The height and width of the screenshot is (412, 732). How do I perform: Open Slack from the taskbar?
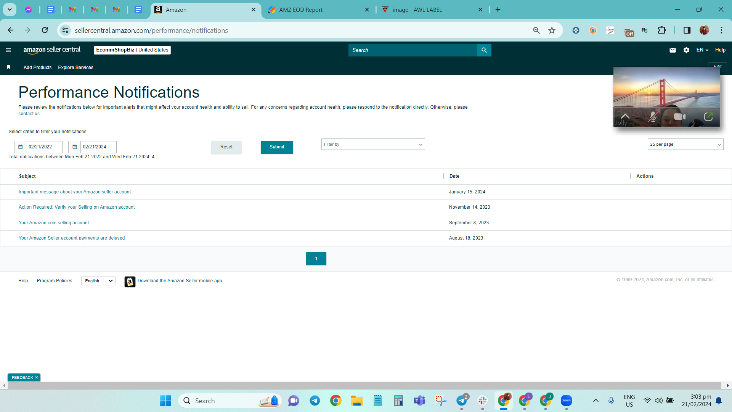pos(483,401)
